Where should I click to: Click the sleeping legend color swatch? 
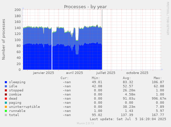[x=6, y=82]
